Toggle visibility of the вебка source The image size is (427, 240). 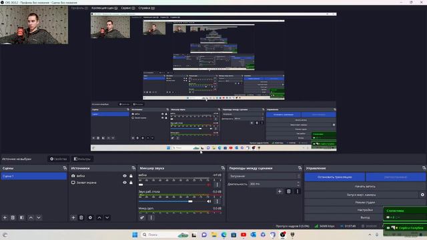(125, 176)
